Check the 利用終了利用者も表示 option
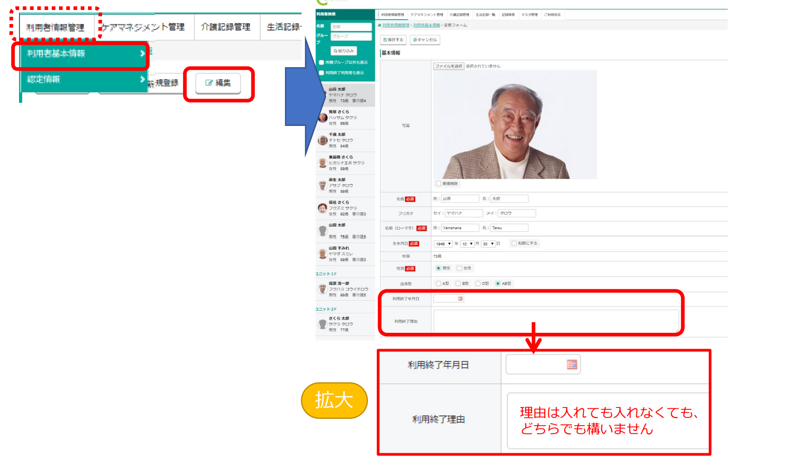Screen dimensions: 807x470 [322, 73]
